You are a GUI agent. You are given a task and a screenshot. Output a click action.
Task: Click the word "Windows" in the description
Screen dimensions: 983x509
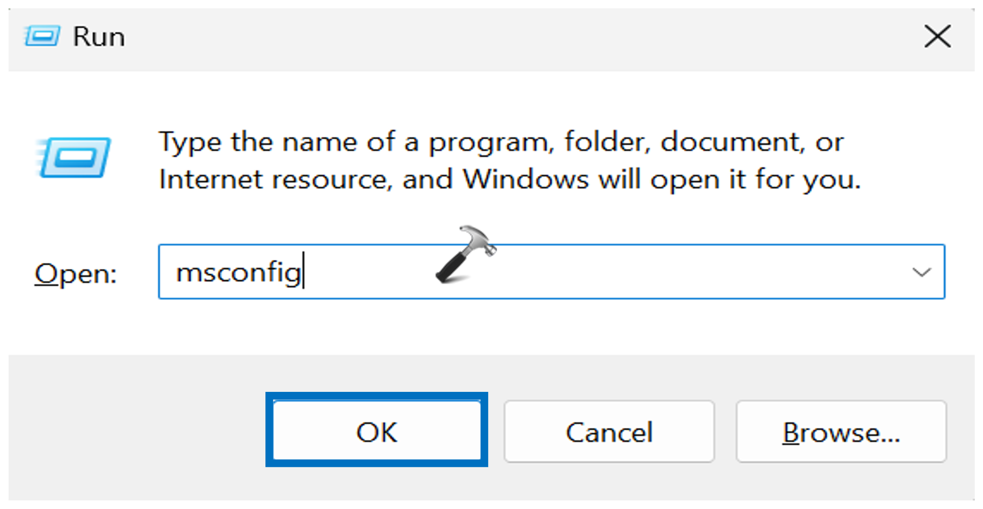(525, 179)
